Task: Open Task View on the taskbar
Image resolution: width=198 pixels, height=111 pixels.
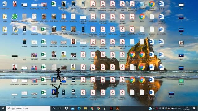Action: click(x=60, y=108)
